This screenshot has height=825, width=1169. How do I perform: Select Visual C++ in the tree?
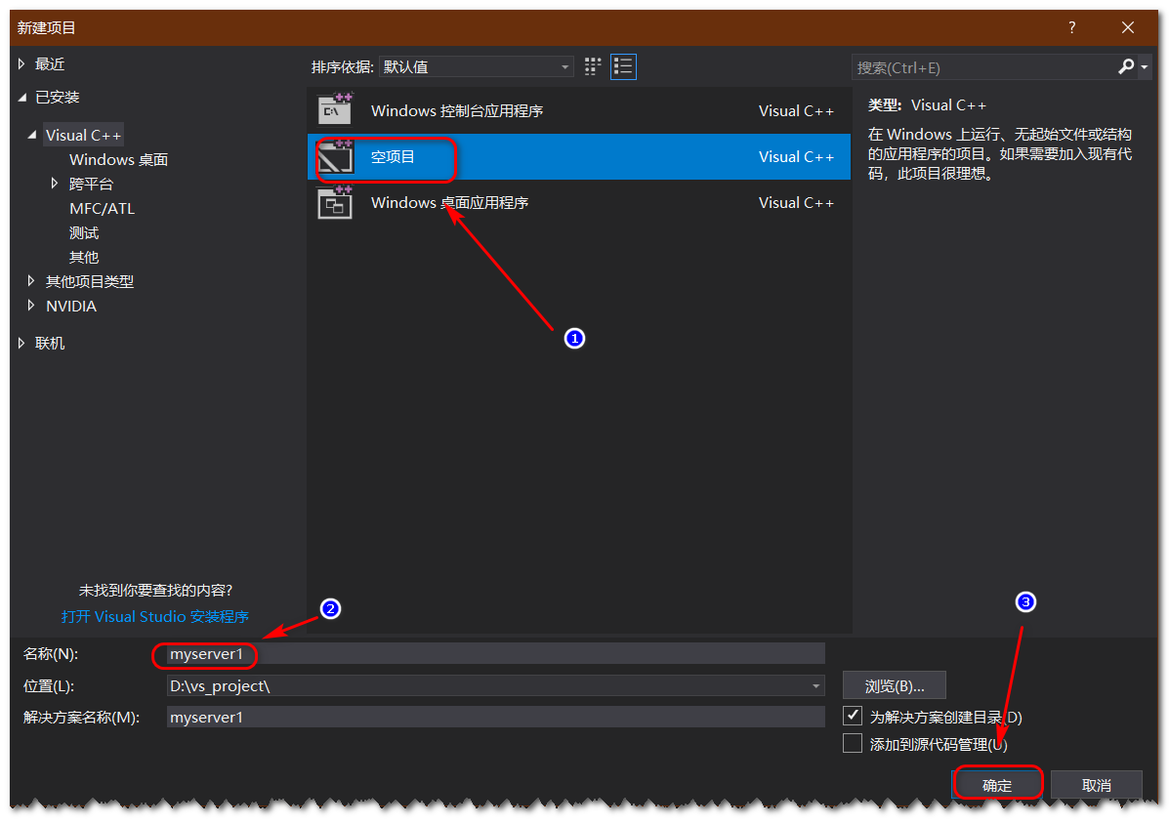pos(84,135)
